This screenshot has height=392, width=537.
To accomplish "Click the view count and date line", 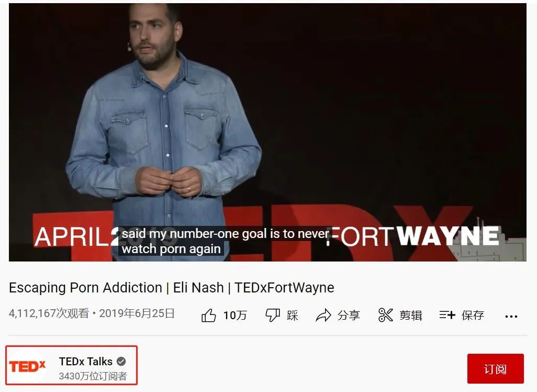I will click(92, 313).
